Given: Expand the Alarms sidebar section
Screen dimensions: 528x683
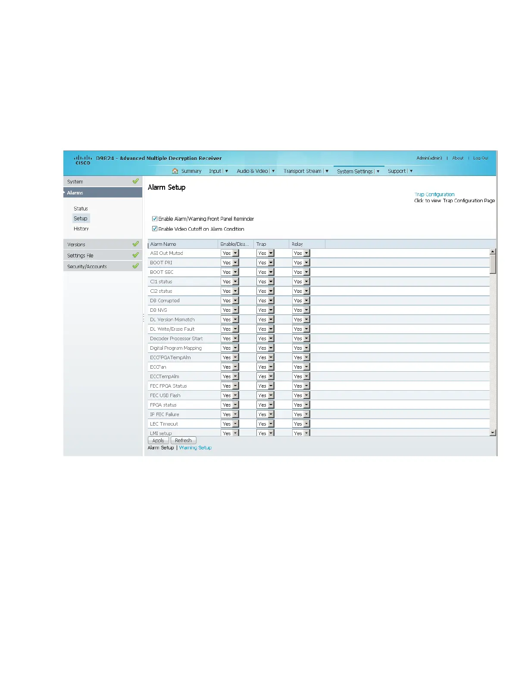Looking at the screenshot, I should coord(103,192).
